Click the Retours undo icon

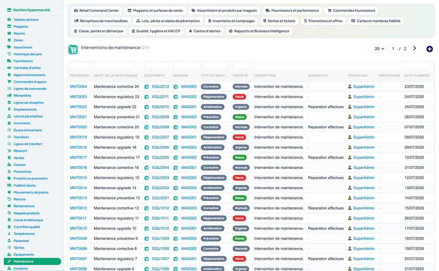9,199
